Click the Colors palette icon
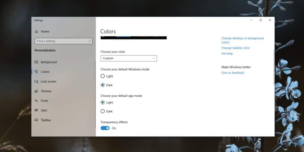 tap(36, 72)
